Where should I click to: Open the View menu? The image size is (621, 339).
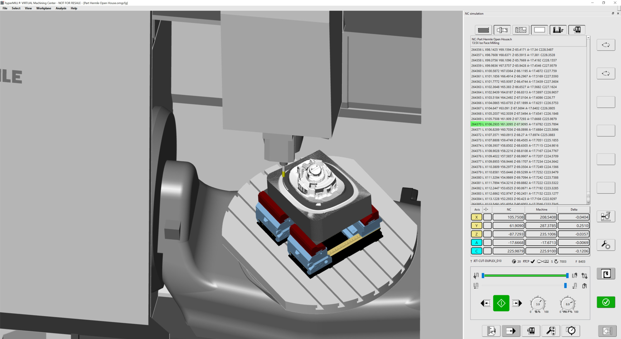[28, 8]
